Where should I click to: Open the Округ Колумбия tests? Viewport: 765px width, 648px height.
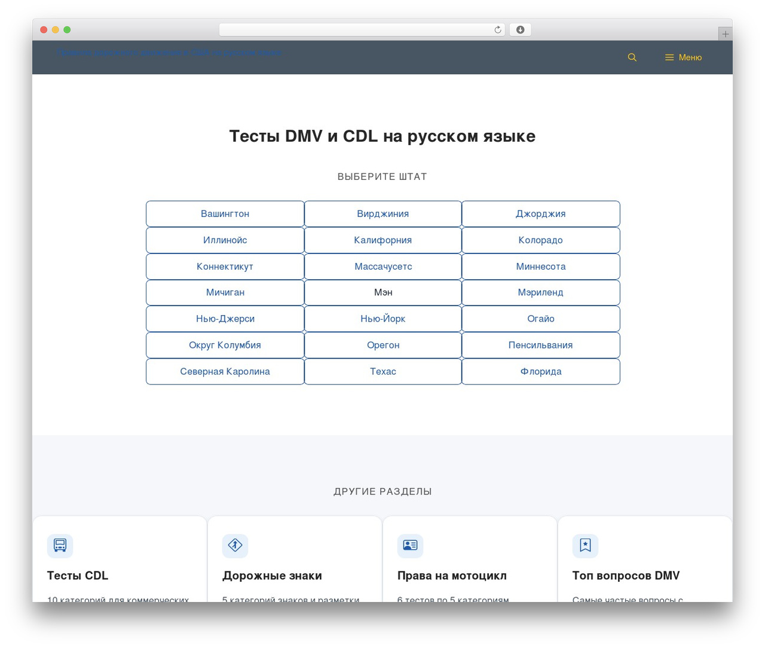coord(225,345)
